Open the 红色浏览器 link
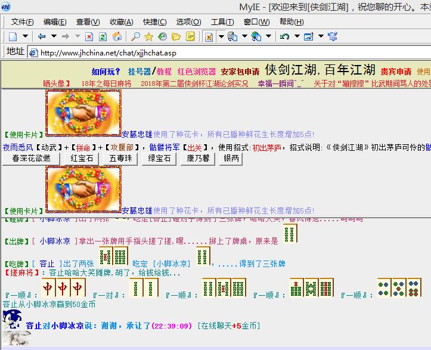431x350 pixels. tap(196, 72)
